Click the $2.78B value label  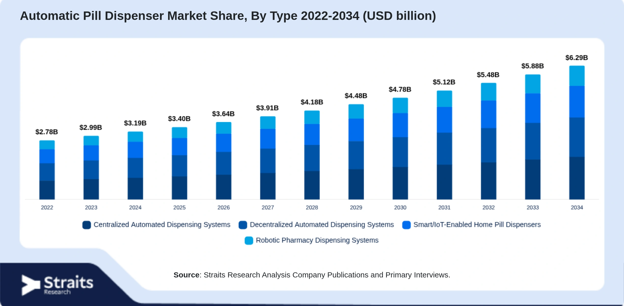coord(47,132)
